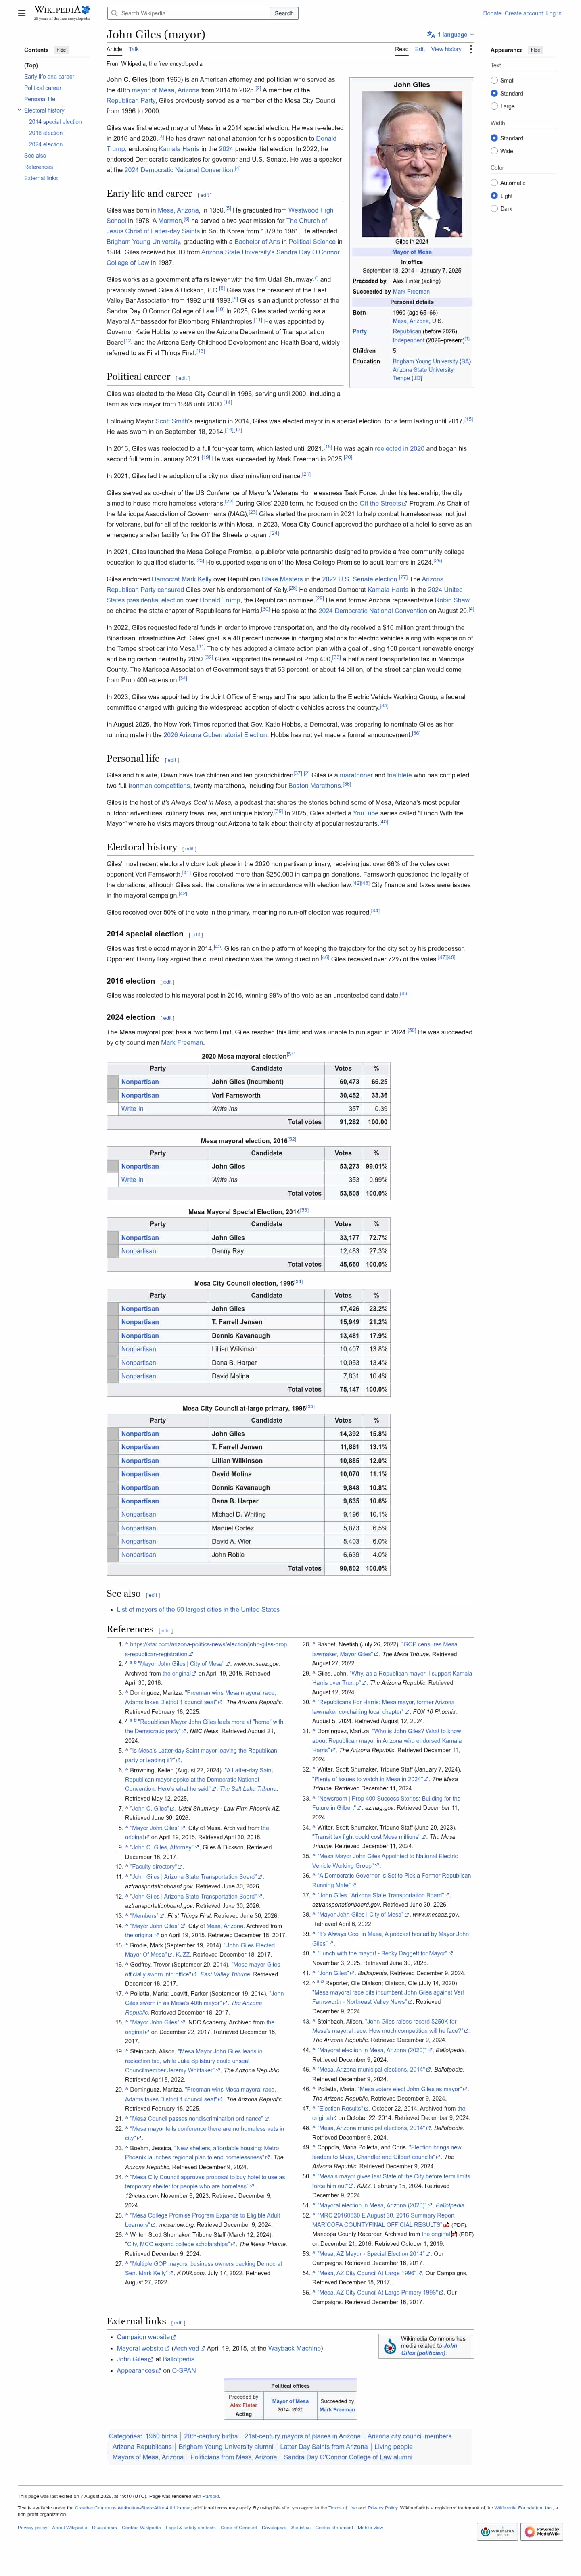Open the View history tab
The image size is (581, 2576).
tap(446, 49)
